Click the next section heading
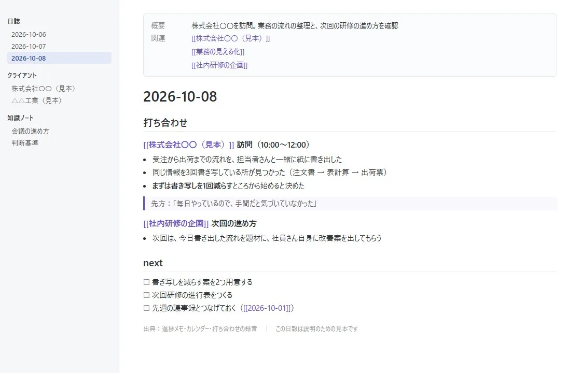The image size is (581, 373). 153,263
